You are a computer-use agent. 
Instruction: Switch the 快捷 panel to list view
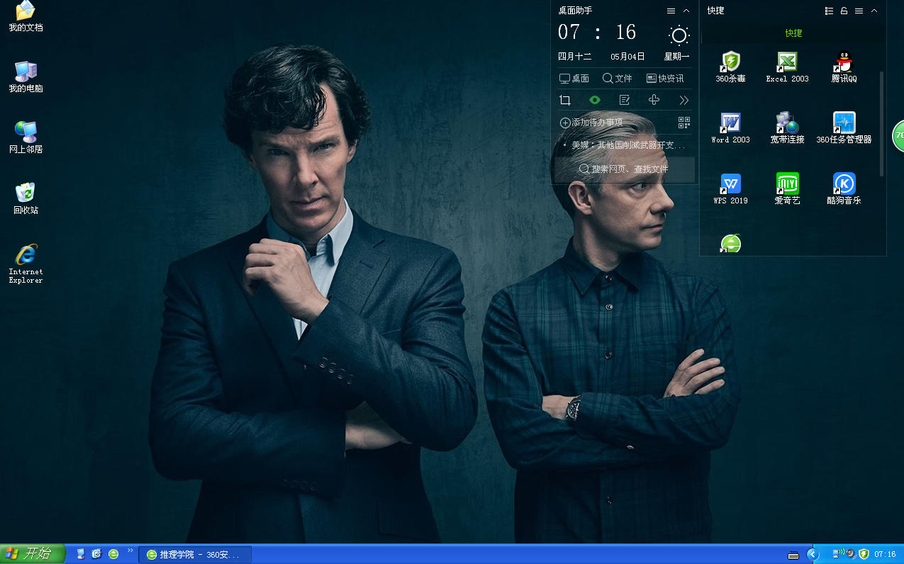829,11
